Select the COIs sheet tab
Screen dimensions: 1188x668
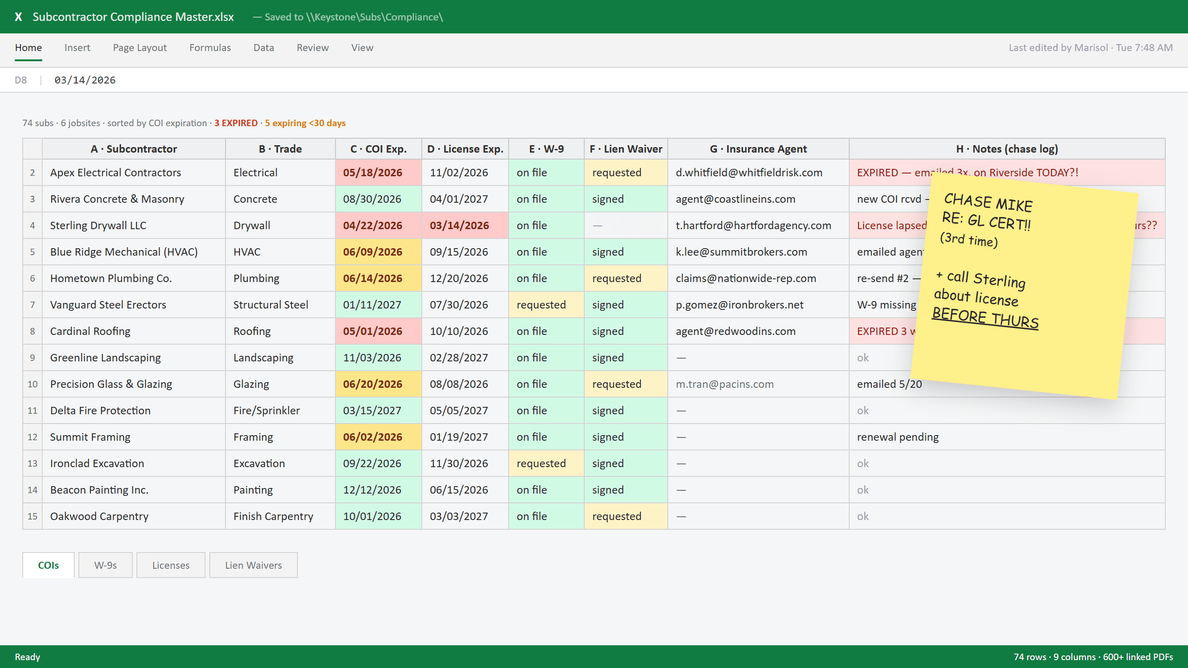(x=48, y=565)
